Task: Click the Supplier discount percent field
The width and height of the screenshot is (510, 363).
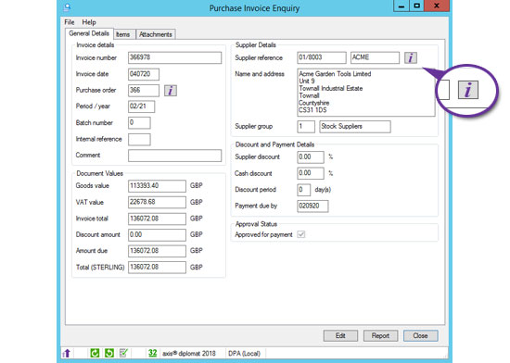Action: (311, 157)
